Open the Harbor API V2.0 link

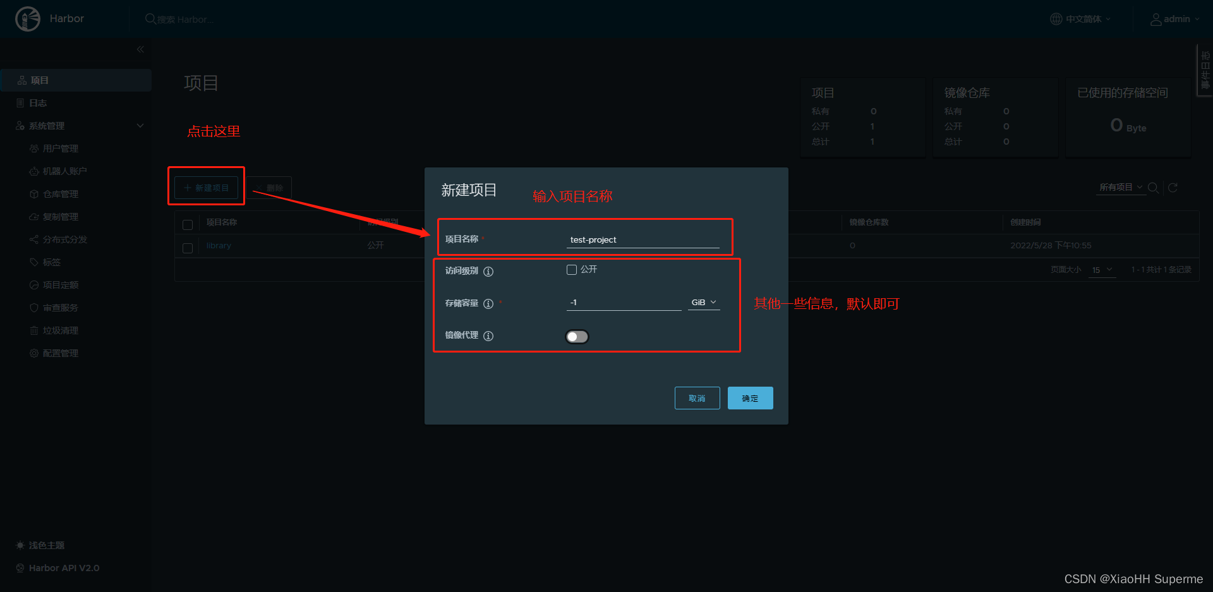point(64,568)
